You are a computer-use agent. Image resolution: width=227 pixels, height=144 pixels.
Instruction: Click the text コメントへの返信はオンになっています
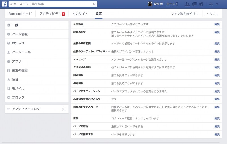coord(135,119)
